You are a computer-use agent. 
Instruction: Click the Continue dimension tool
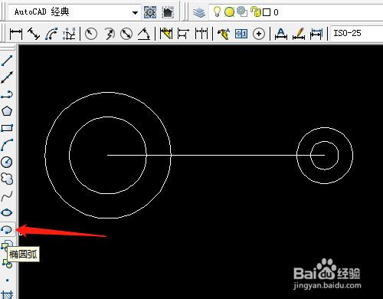coord(201,34)
